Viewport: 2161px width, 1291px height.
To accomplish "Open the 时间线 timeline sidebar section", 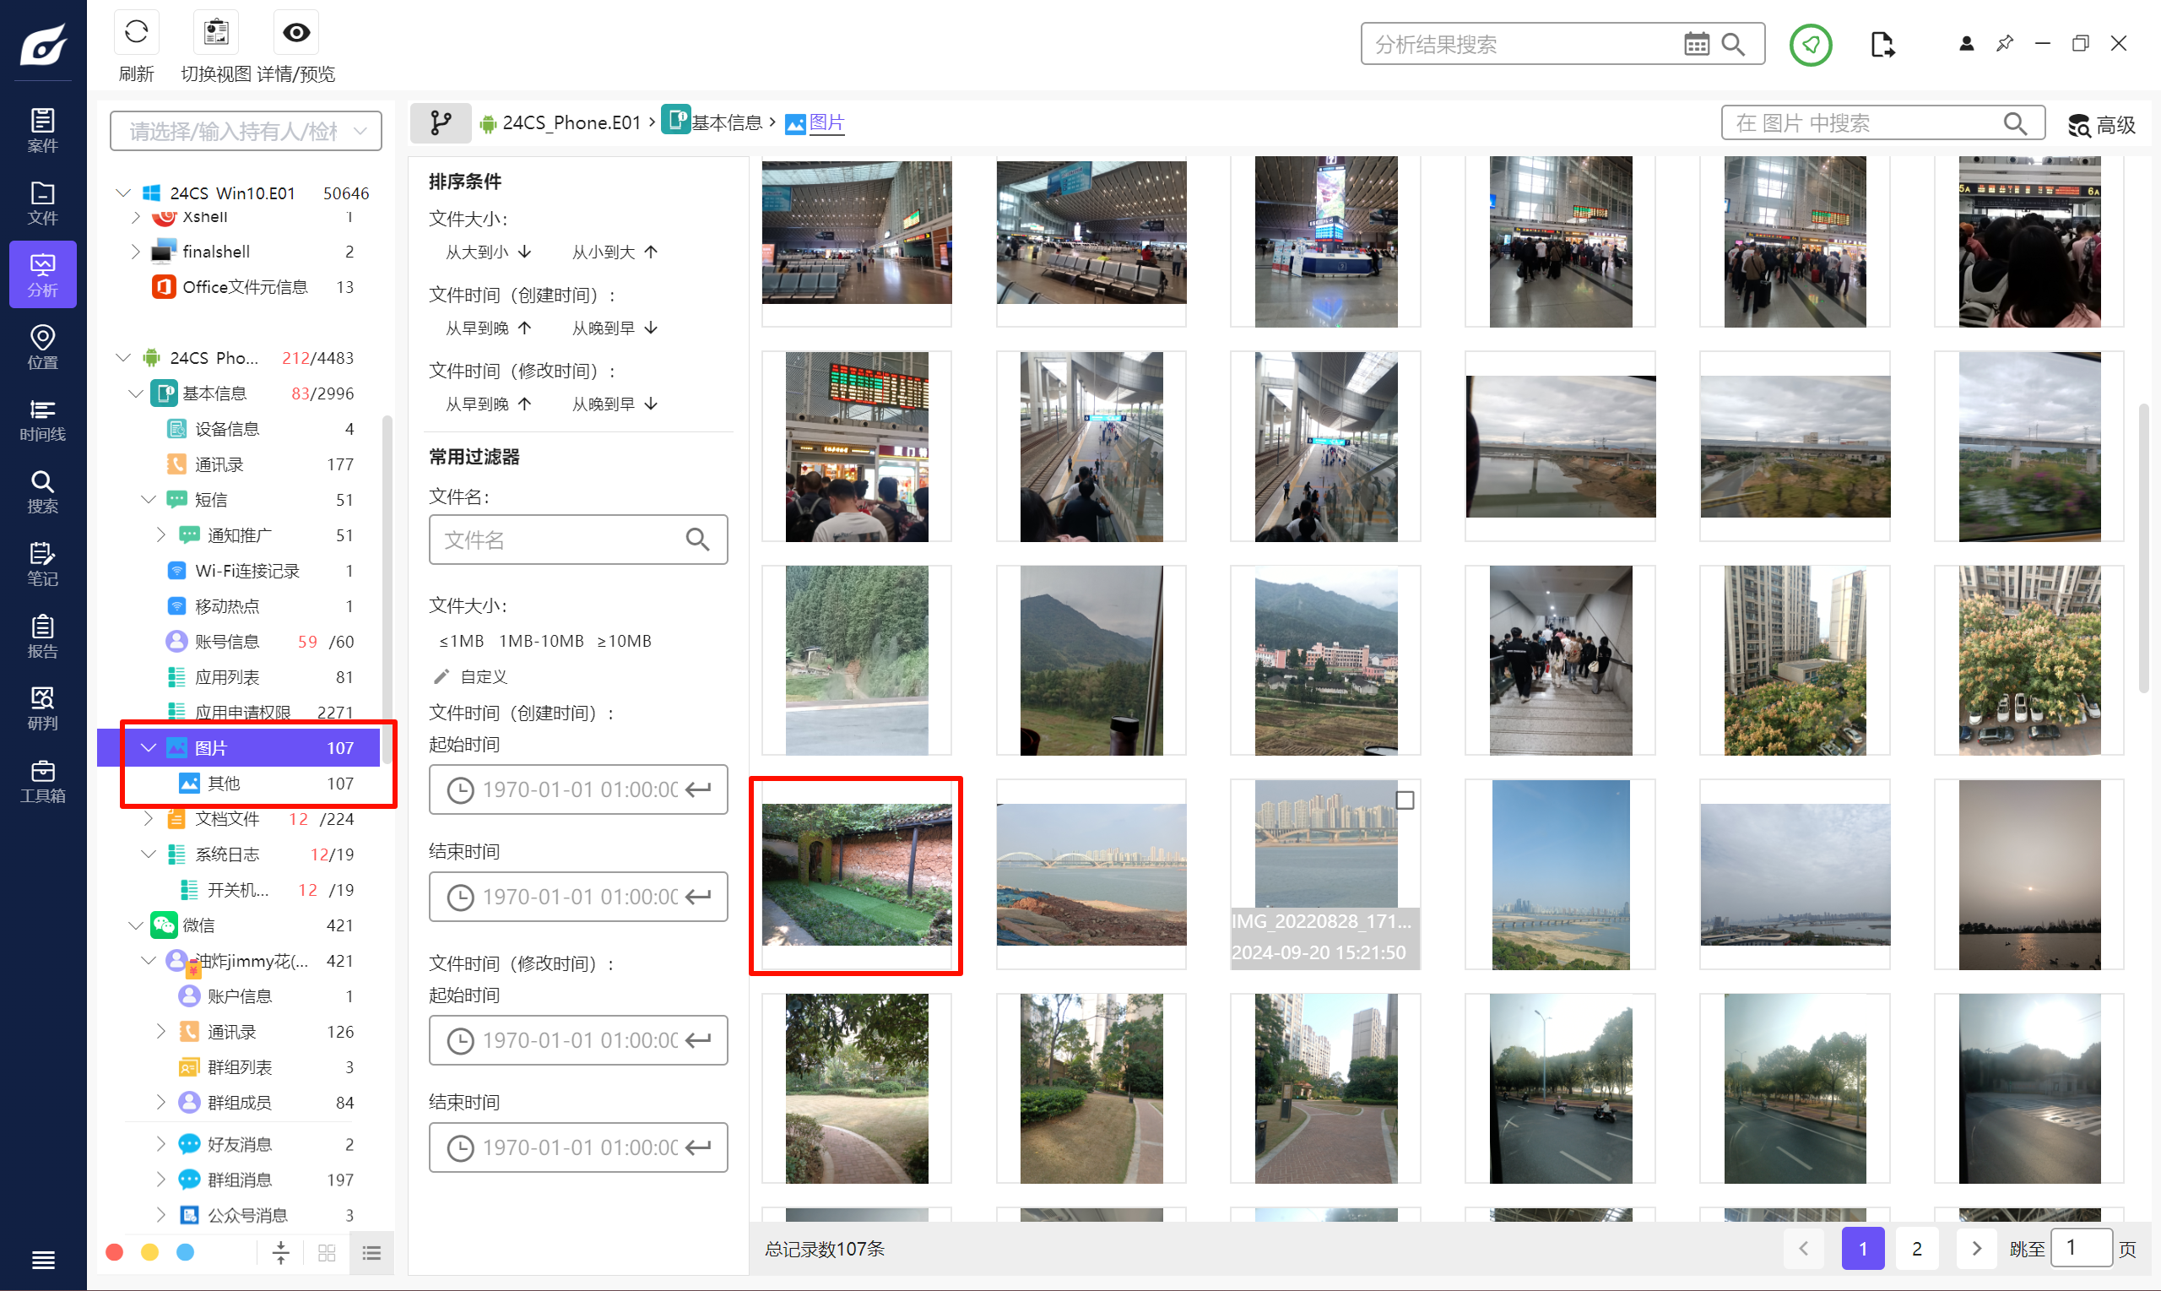I will coord(42,420).
